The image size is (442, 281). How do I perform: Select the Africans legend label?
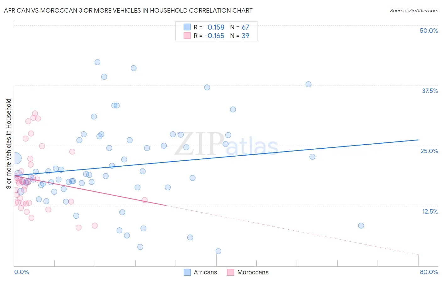[205, 272]
